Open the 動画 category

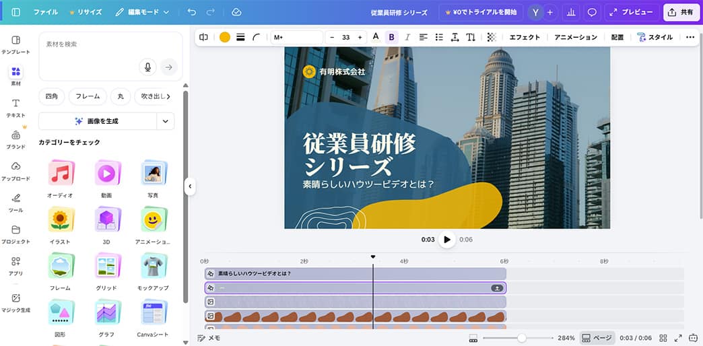[x=106, y=178]
